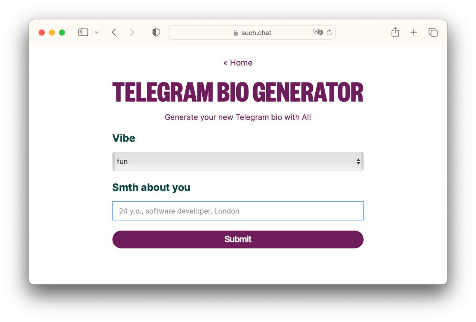476x322 pixels.
Task: Select the fun vibe option
Action: click(x=123, y=162)
